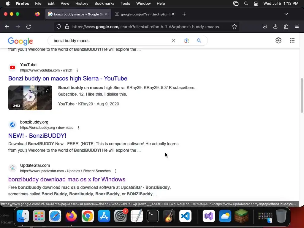Open Google quick settings gear
Viewport: 304px width, 228px height.
click(278, 40)
